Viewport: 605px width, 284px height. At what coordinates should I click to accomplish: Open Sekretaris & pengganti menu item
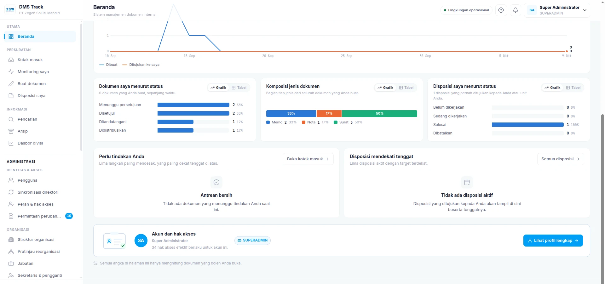pyautogui.click(x=40, y=275)
